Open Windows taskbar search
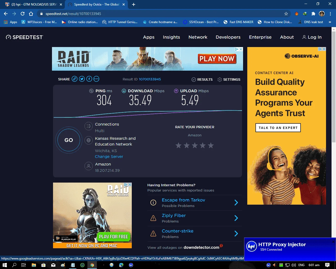The height and width of the screenshot is (269, 336). (x=14, y=265)
